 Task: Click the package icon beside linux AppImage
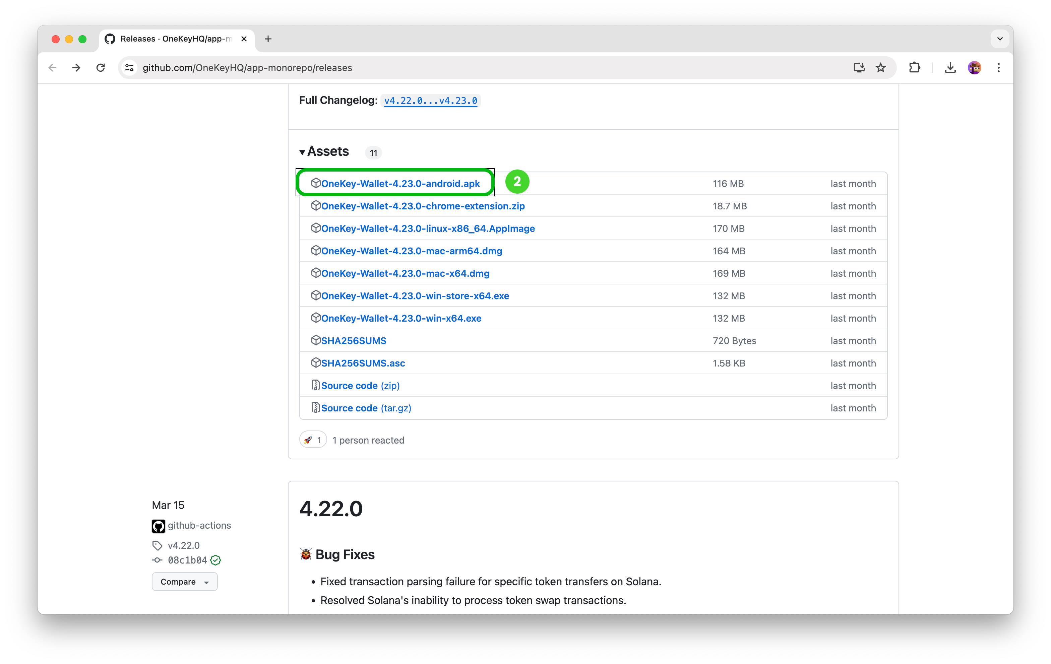pyautogui.click(x=316, y=228)
